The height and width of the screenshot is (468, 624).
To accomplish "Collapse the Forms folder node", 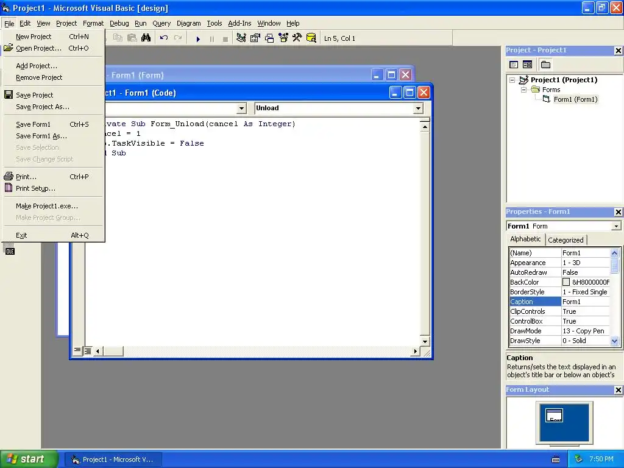I will [x=523, y=90].
